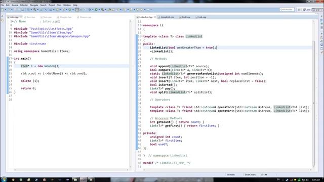The image size is (324, 182).
Task: Select the LinkedList.cpp editor tab
Action: (166, 17)
